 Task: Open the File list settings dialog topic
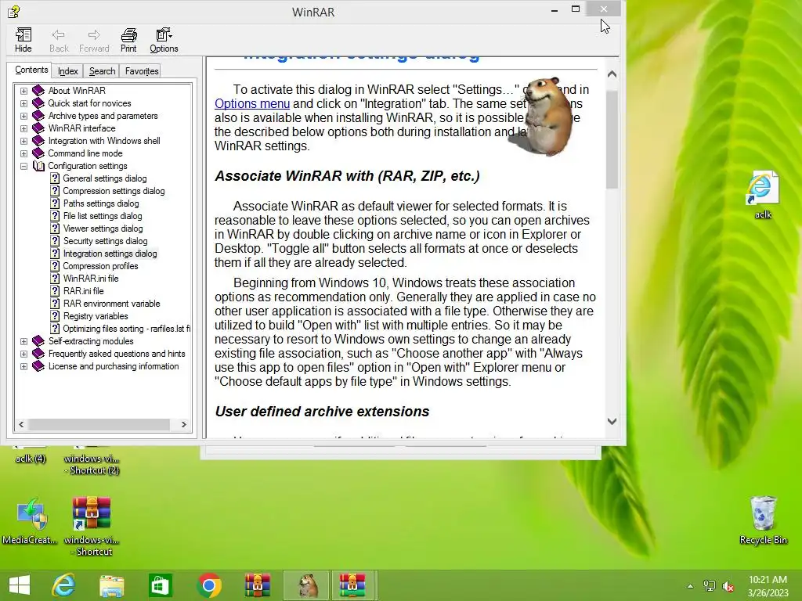(103, 216)
